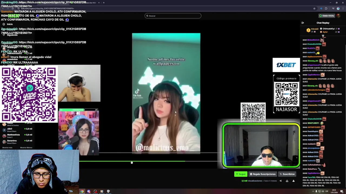
Task: Open zEkO channel in the sidebar
Action: 18,130
